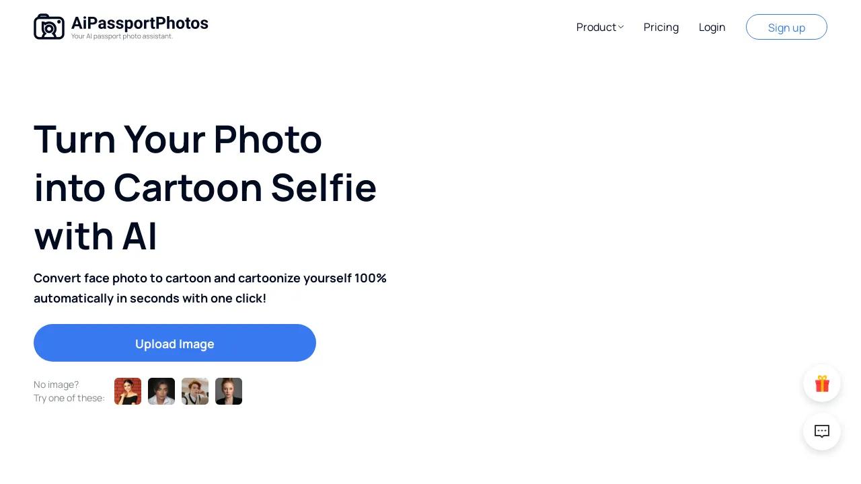Select sample photo with gray background
The image size is (861, 484).
point(229,391)
